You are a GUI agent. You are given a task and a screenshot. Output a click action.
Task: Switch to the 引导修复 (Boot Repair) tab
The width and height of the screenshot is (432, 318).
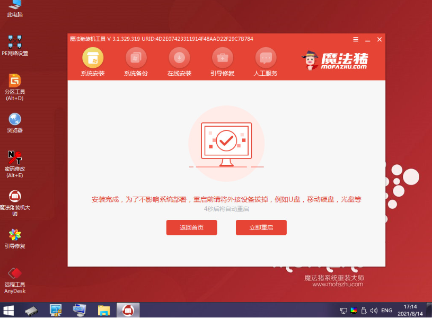coord(222,60)
